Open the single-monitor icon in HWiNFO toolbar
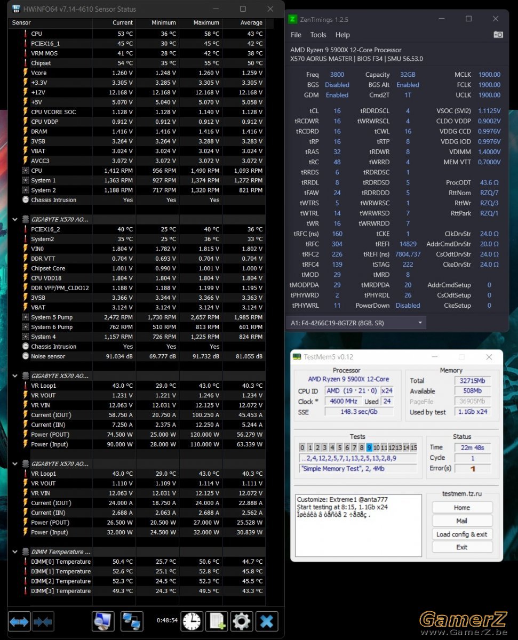 click(x=103, y=621)
